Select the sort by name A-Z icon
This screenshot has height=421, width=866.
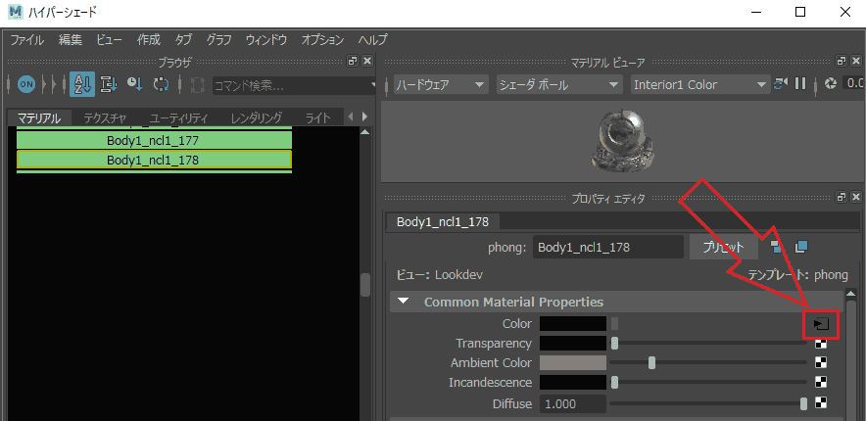(x=81, y=84)
